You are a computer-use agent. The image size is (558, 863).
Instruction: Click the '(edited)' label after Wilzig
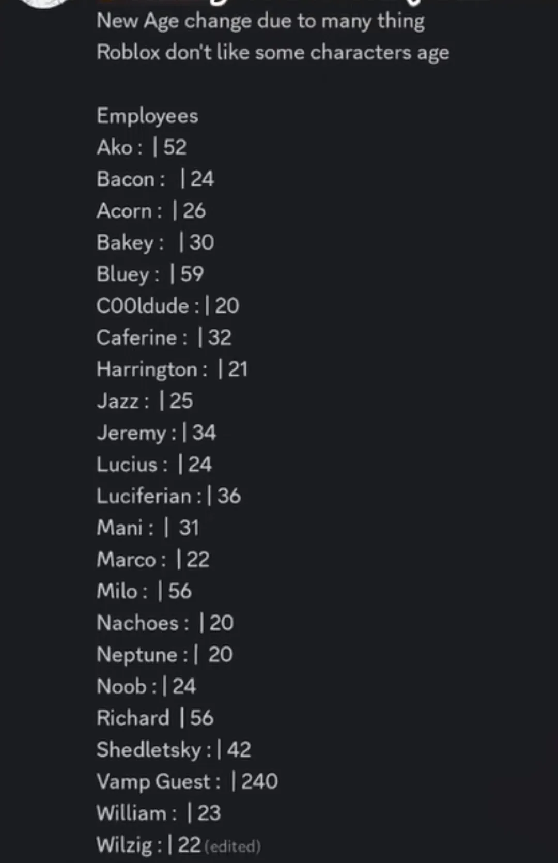pyautogui.click(x=233, y=846)
